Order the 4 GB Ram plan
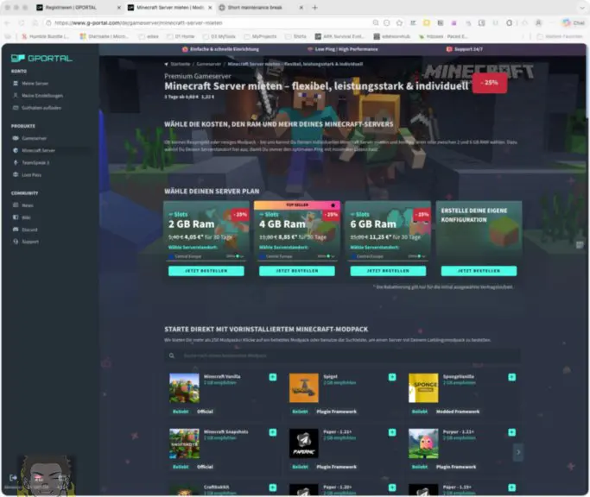The width and height of the screenshot is (590, 497). point(297,271)
